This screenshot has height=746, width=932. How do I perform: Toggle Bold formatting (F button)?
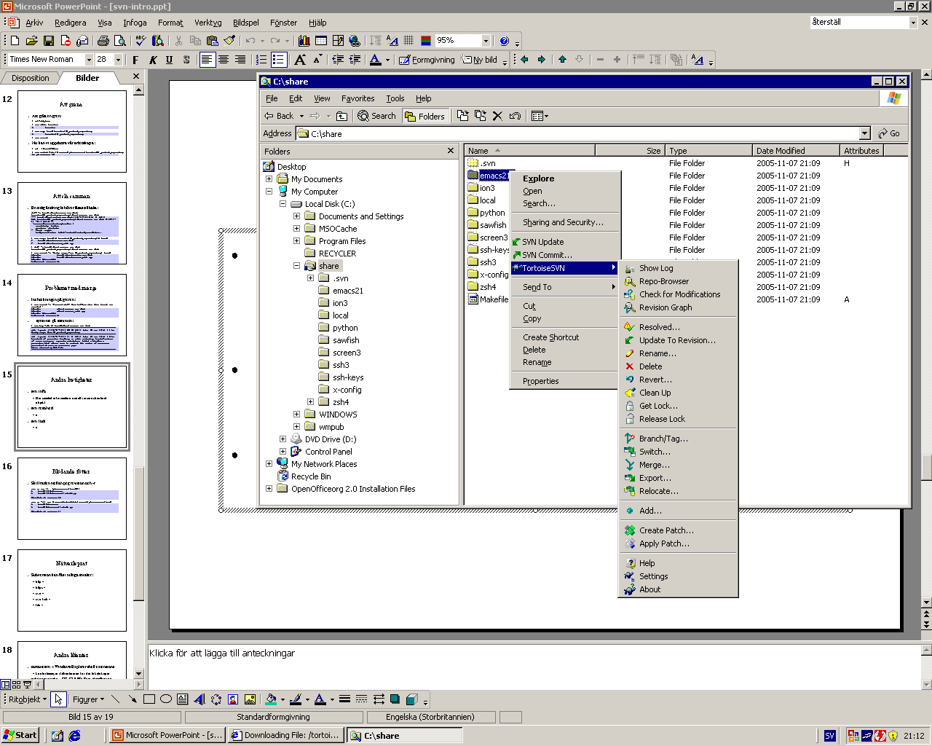tap(135, 60)
